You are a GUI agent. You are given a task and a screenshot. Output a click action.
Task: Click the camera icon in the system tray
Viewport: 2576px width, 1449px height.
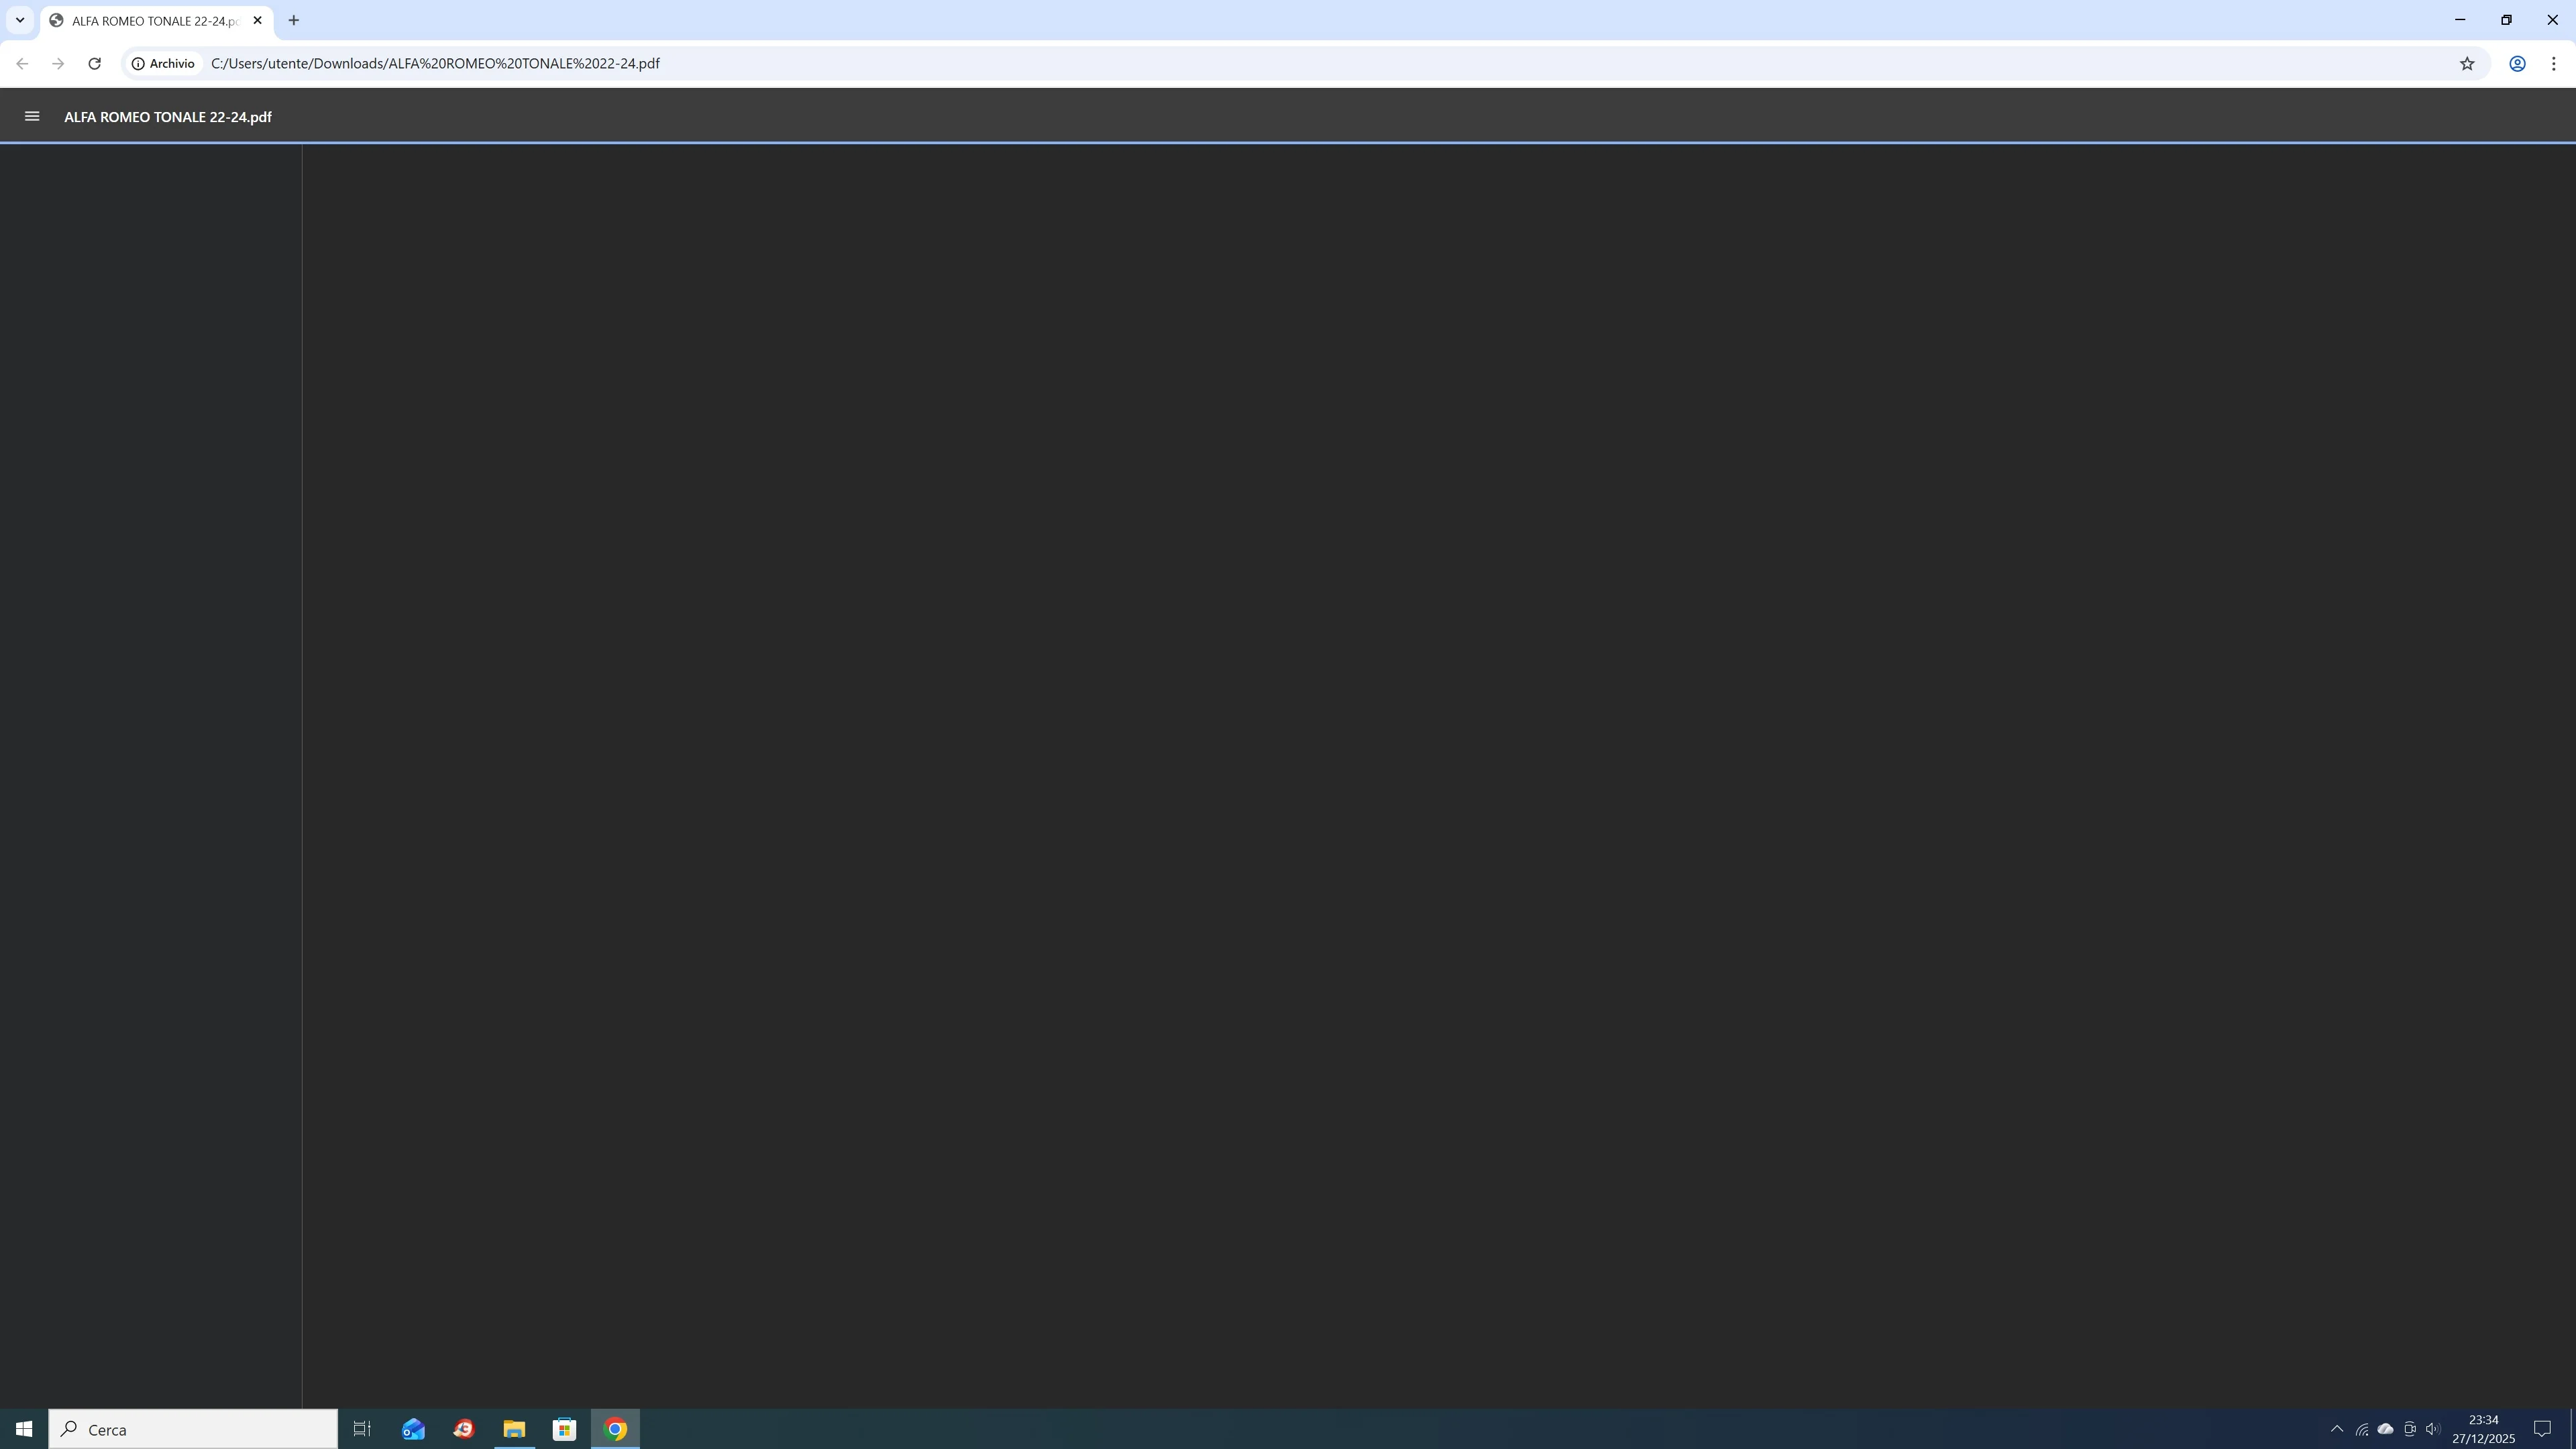tap(2409, 1429)
